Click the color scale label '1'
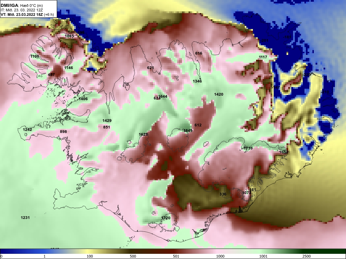 coord(45,256)
